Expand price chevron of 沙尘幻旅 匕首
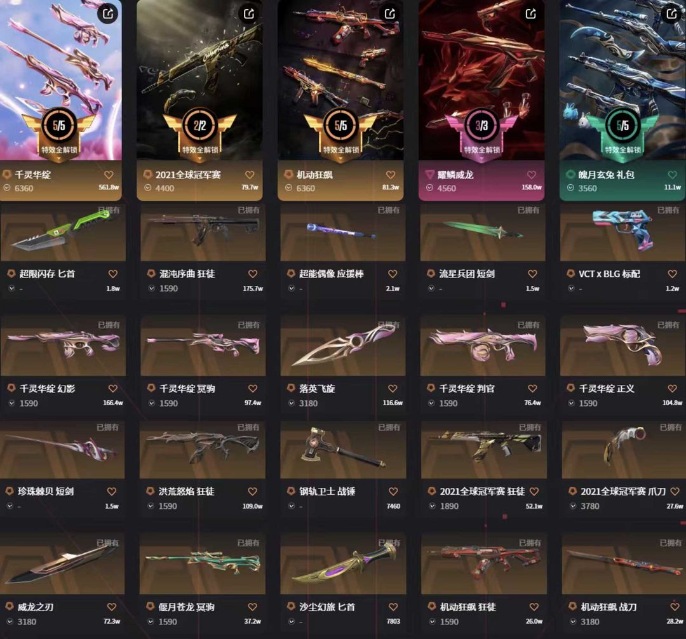This screenshot has width=686, height=639. [292, 621]
